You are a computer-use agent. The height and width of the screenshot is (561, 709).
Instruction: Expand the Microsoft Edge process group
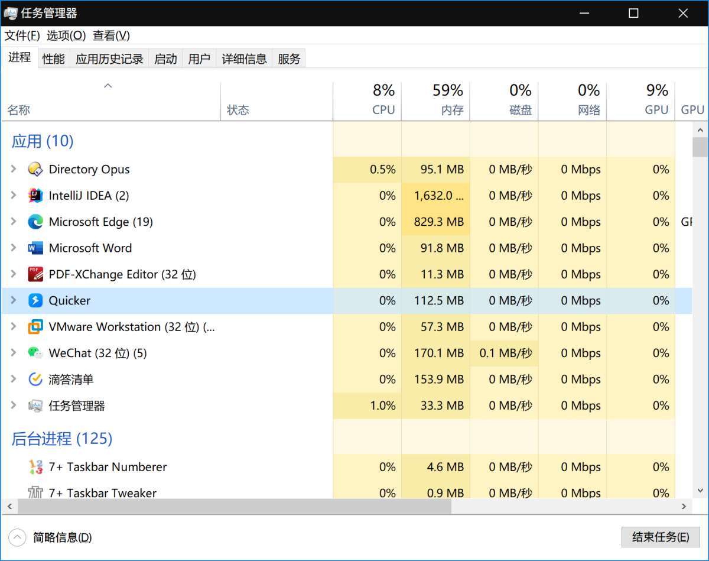tap(14, 222)
